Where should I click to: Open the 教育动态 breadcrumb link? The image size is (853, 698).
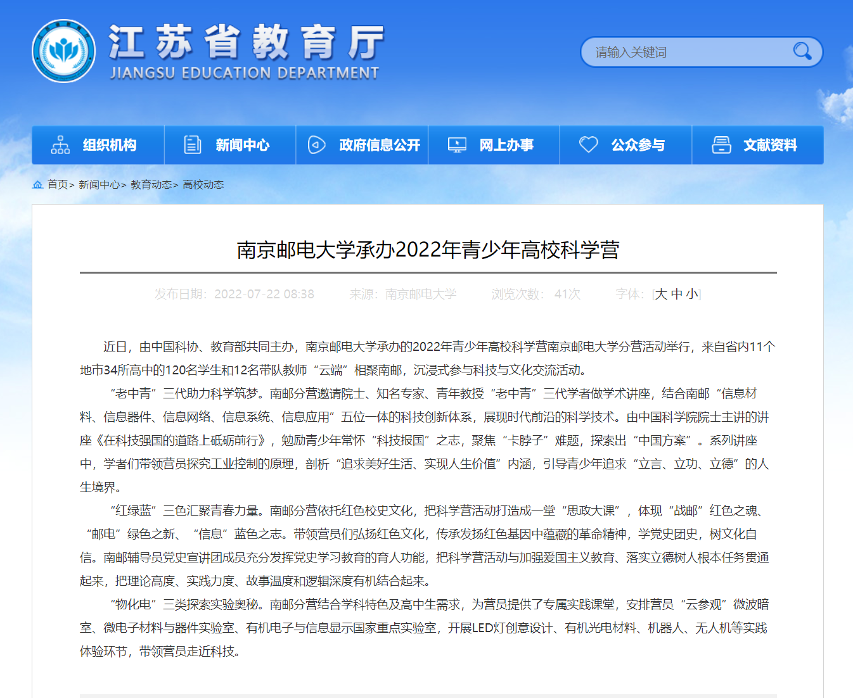coord(151,184)
